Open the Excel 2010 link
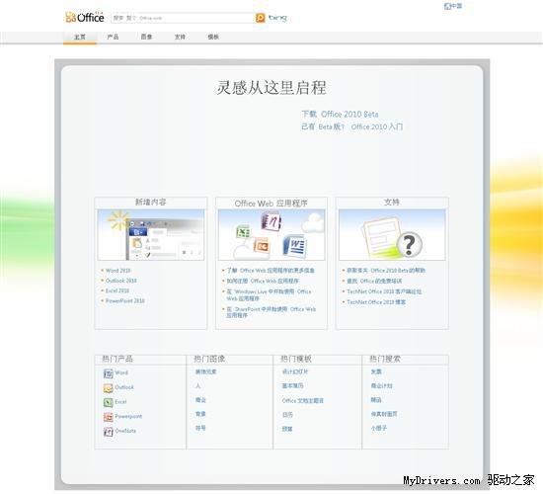The height and width of the screenshot is (494, 543). pyautogui.click(x=117, y=290)
